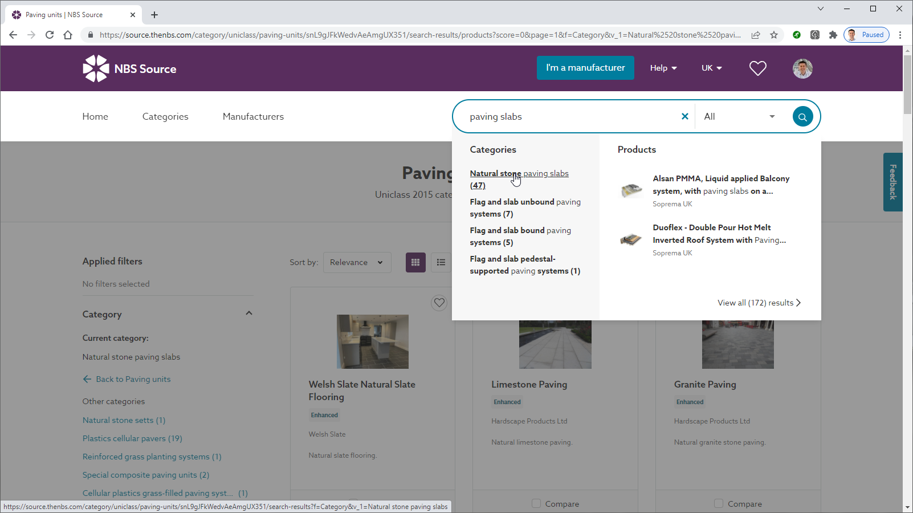This screenshot has width=913, height=513.
Task: Open the favourites heart icon in header
Action: tap(757, 68)
